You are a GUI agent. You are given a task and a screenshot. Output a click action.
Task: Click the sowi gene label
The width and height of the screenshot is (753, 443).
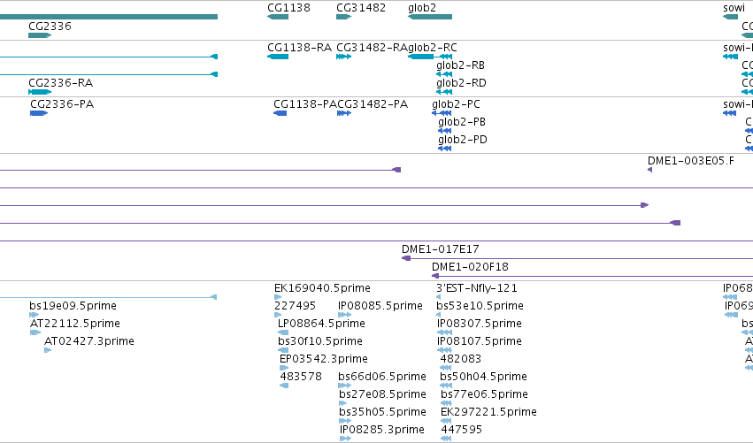[734, 8]
